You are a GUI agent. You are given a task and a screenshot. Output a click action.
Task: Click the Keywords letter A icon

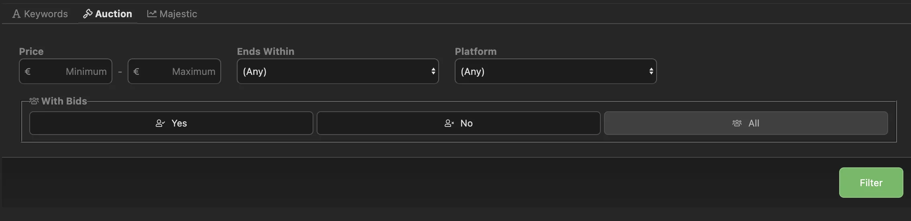(16, 14)
